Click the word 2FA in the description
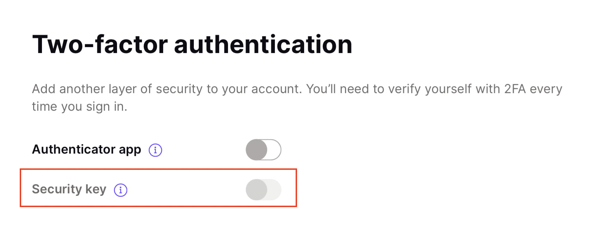 point(514,89)
